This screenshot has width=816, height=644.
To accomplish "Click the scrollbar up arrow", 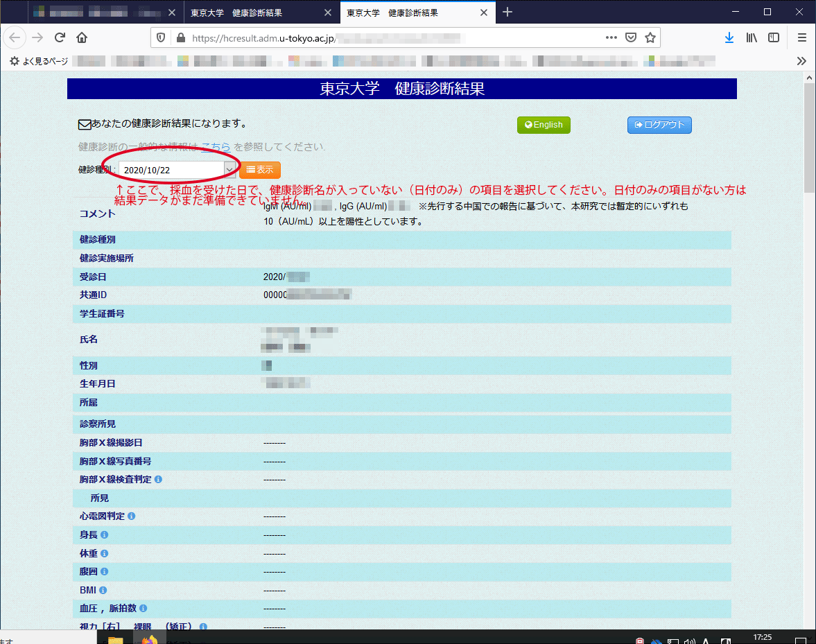I will tap(809, 78).
